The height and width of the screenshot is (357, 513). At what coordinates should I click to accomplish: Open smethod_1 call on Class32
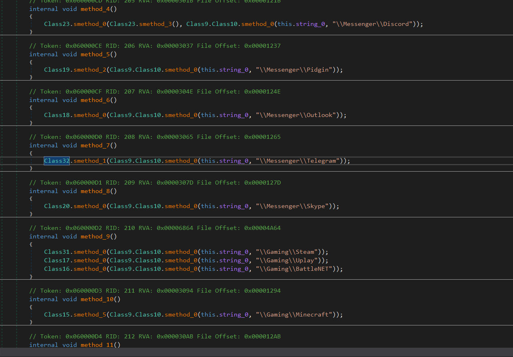coord(90,161)
